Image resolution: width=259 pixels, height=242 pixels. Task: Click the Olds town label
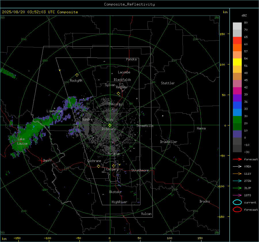pos(110,120)
